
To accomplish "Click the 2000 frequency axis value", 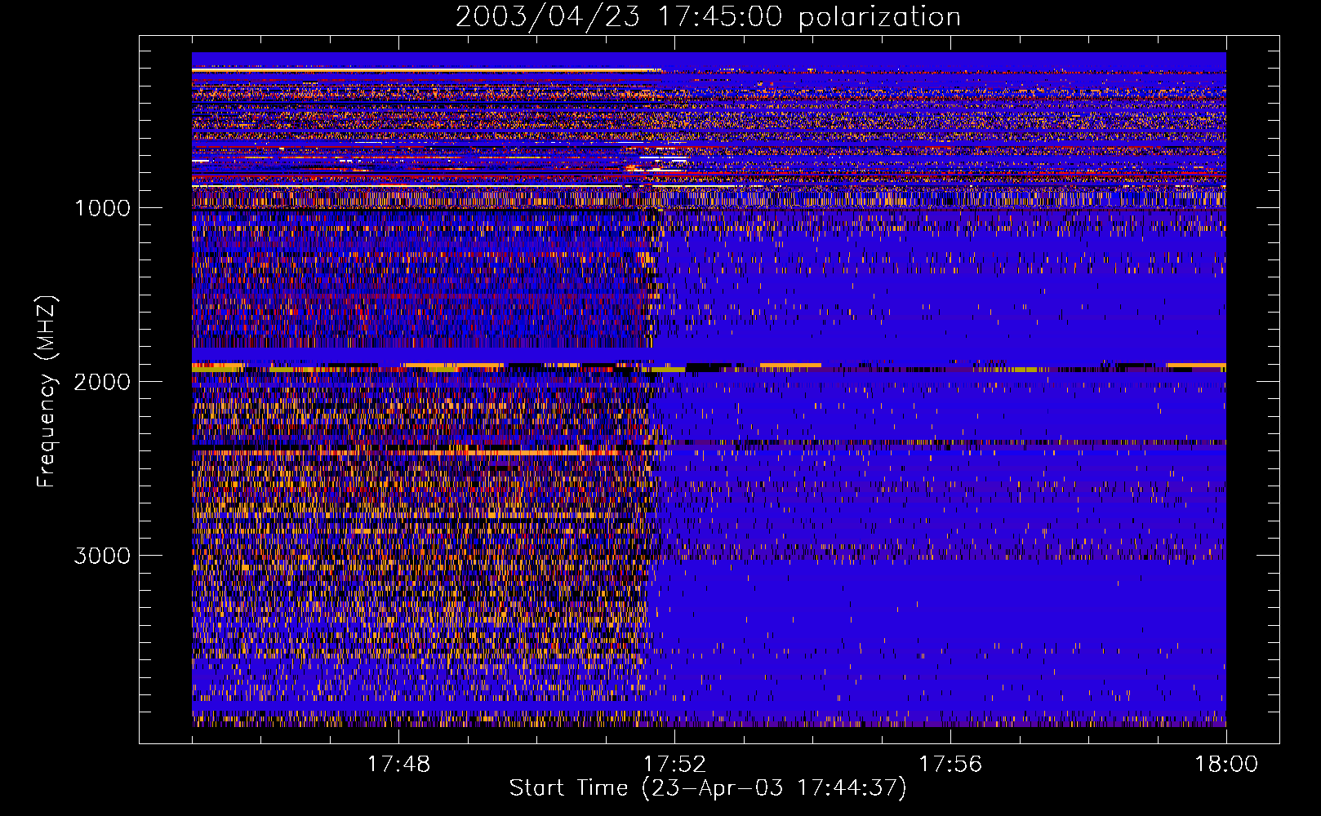I will tap(102, 382).
